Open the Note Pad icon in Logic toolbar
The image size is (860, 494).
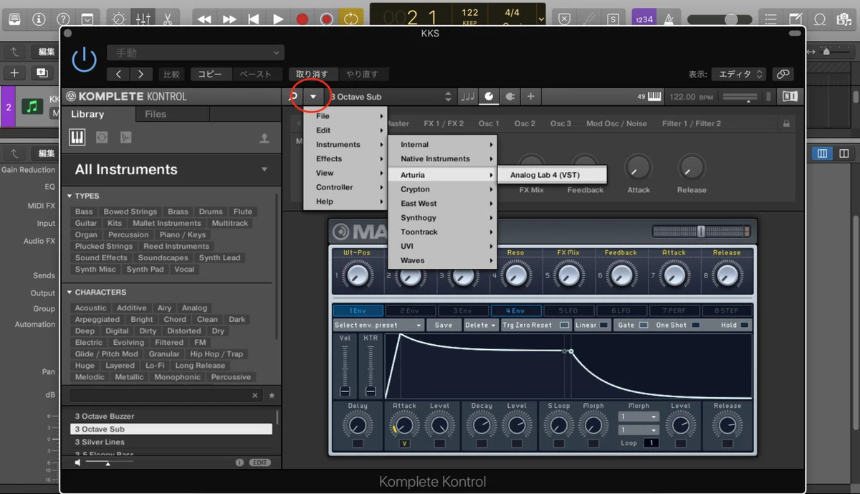pyautogui.click(x=795, y=19)
